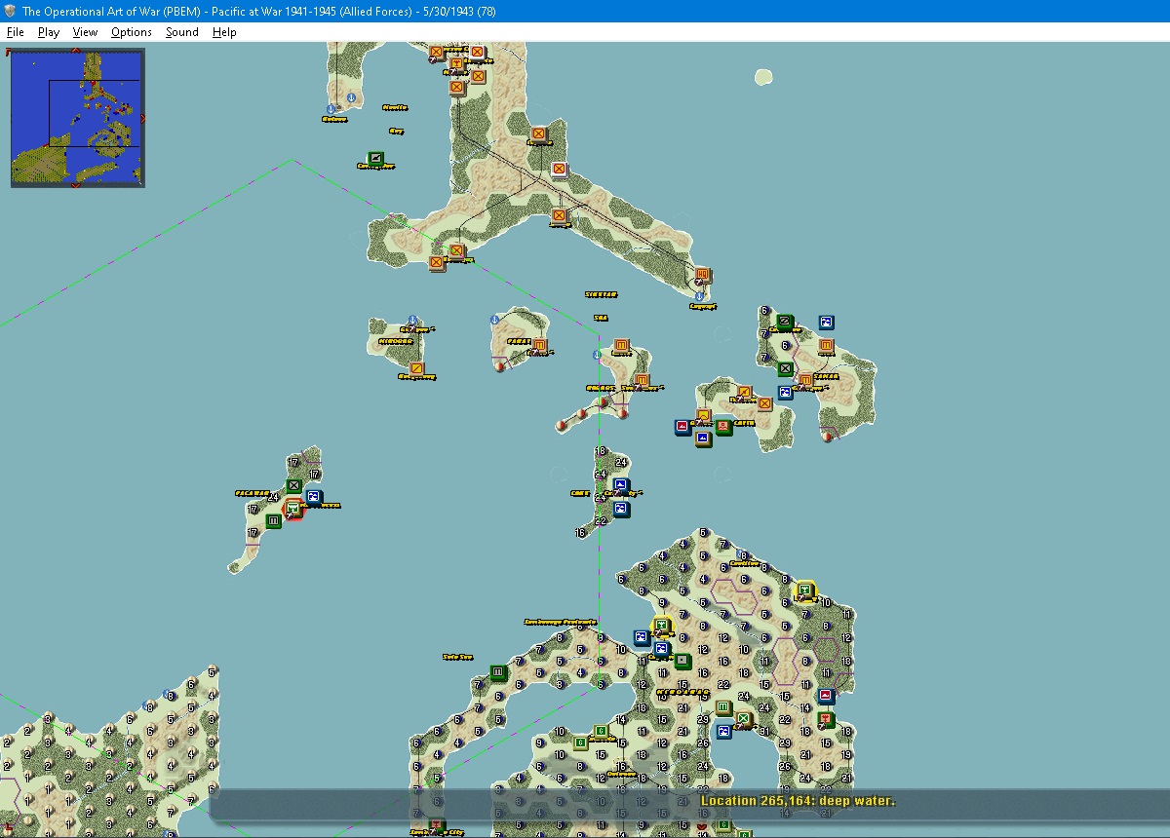1170x838 pixels.
Task: Select the orange HQ unit at Legaspi
Action: [x=702, y=276]
